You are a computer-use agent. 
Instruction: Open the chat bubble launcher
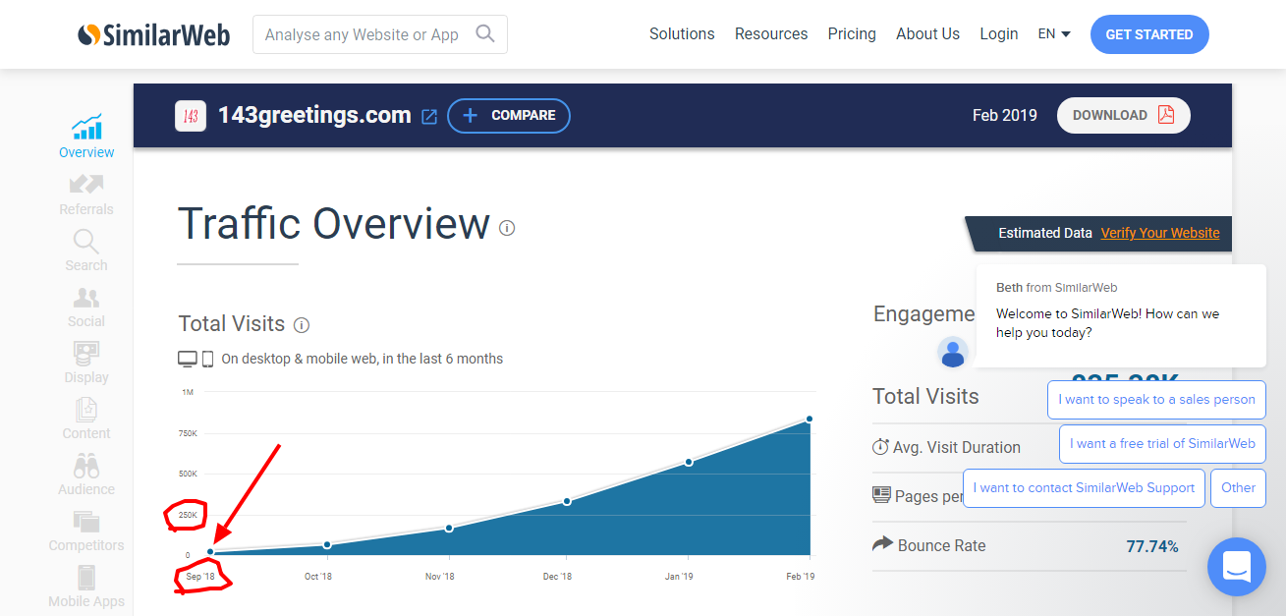tap(1237, 567)
